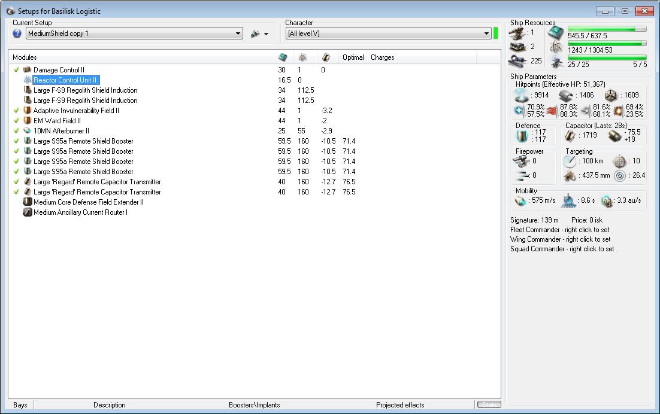Sort by the Charges column header
The height and width of the screenshot is (414, 660).
pos(382,57)
